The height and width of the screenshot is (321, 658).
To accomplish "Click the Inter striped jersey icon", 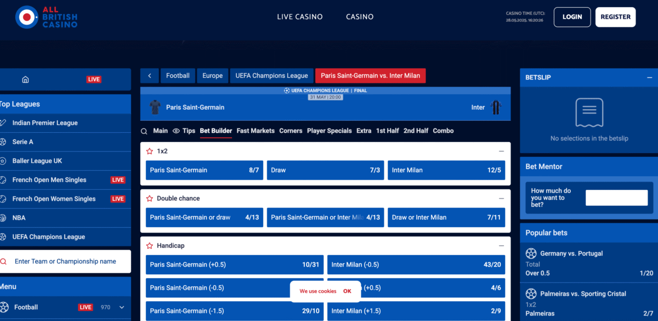I will click(496, 107).
